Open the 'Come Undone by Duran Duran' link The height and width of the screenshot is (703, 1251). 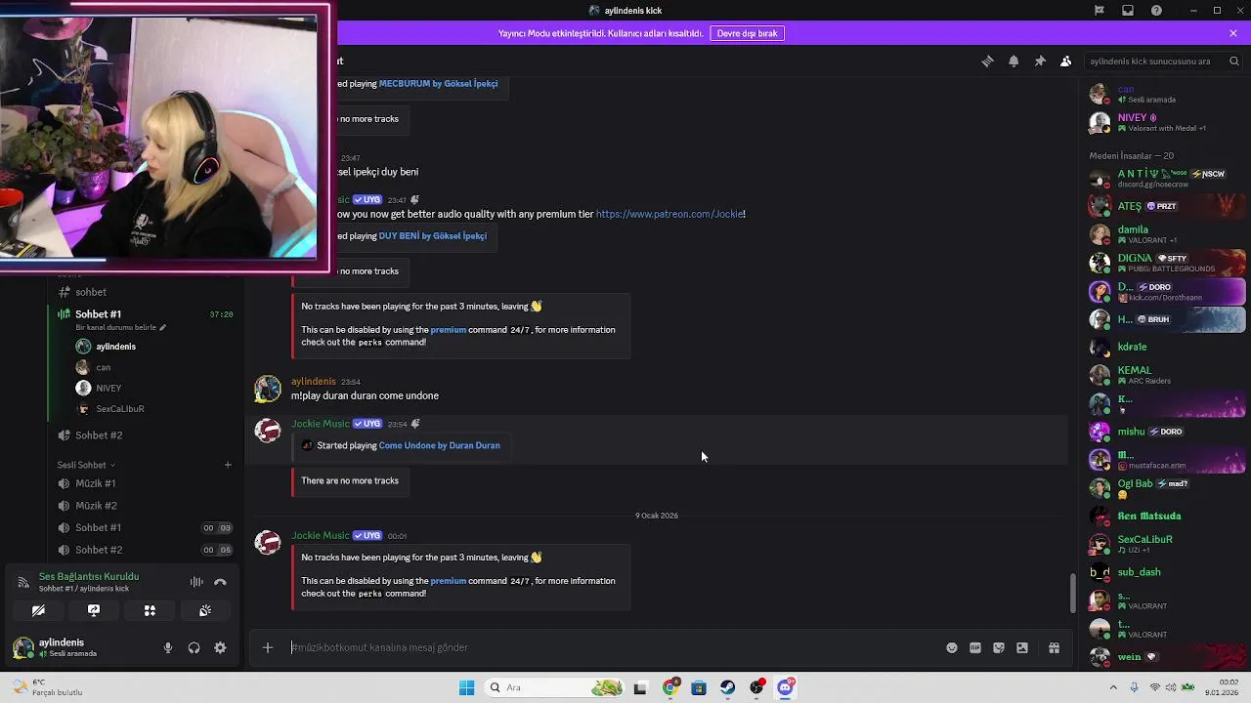coord(439,445)
